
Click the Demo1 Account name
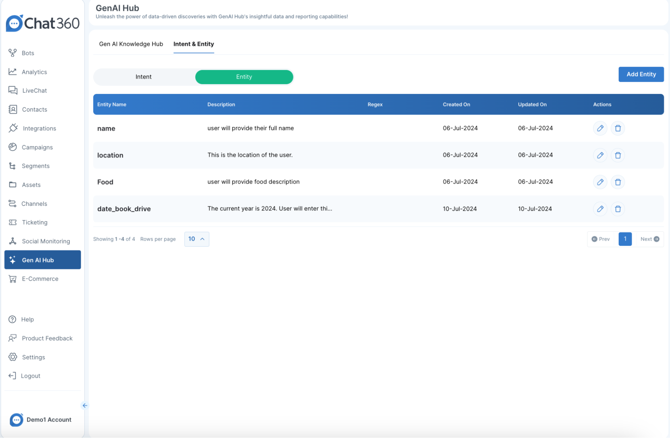coord(49,420)
